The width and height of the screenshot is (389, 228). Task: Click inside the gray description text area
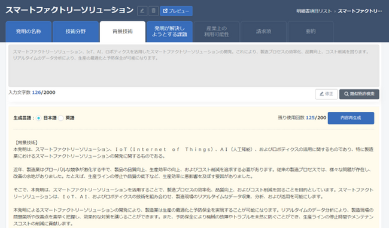coord(194,66)
